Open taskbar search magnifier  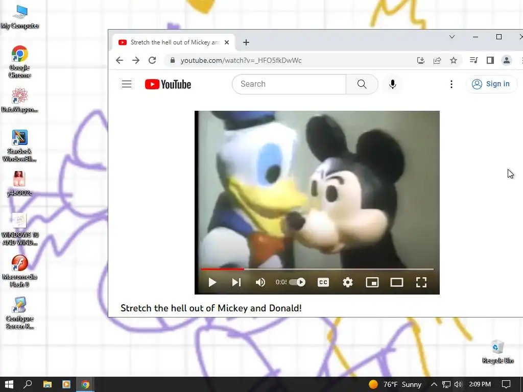28,384
